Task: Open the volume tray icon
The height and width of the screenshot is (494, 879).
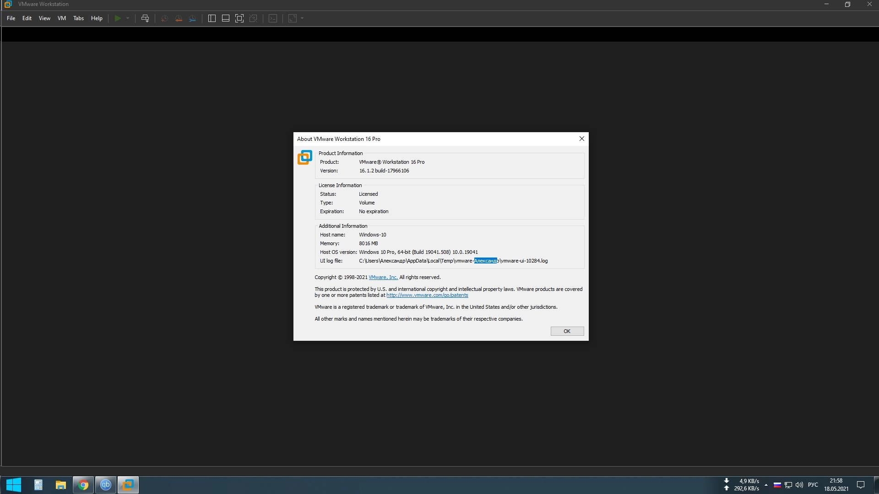Action: point(799,485)
